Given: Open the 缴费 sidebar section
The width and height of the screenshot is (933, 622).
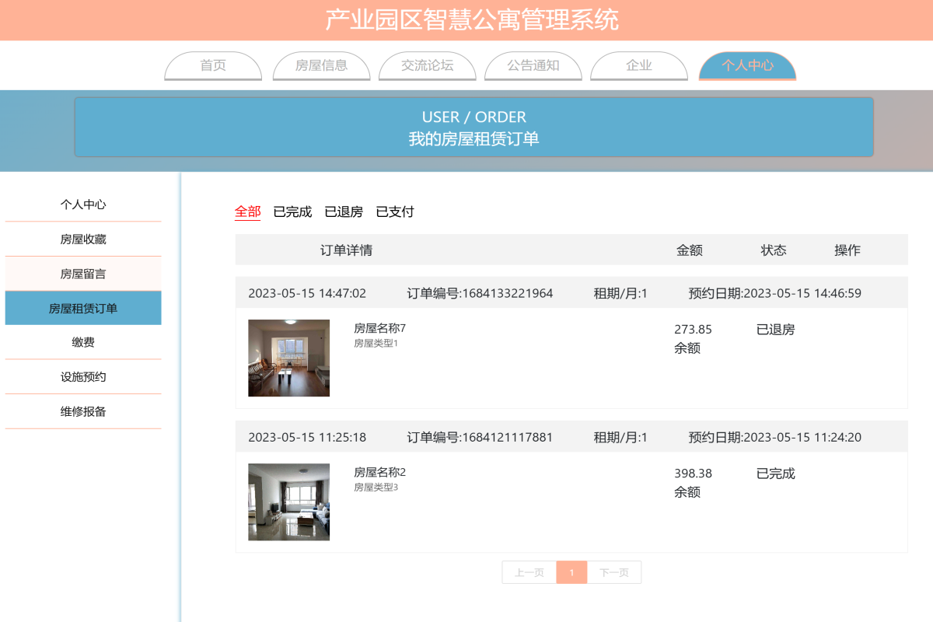Looking at the screenshot, I should (83, 342).
